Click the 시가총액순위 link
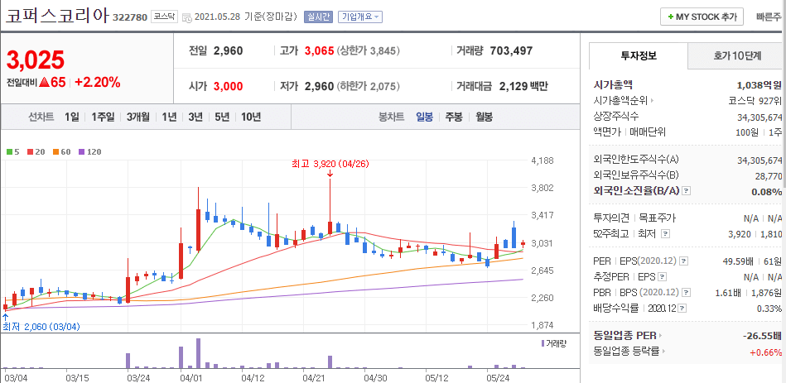The height and width of the screenshot is (383, 786). pyautogui.click(x=621, y=101)
